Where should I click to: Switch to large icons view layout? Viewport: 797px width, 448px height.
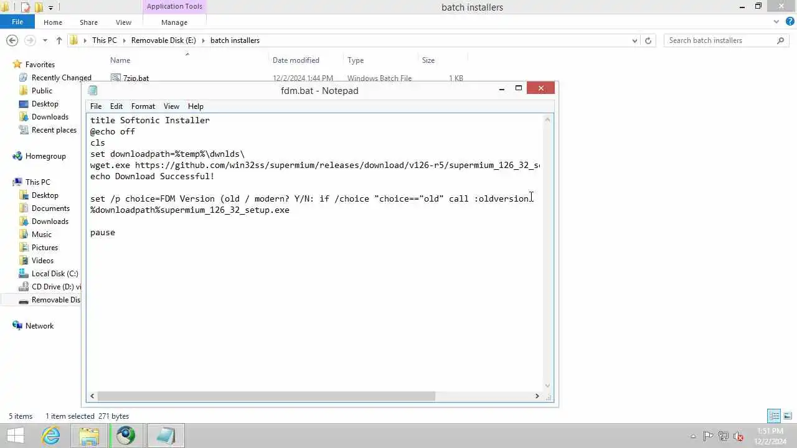tap(788, 416)
